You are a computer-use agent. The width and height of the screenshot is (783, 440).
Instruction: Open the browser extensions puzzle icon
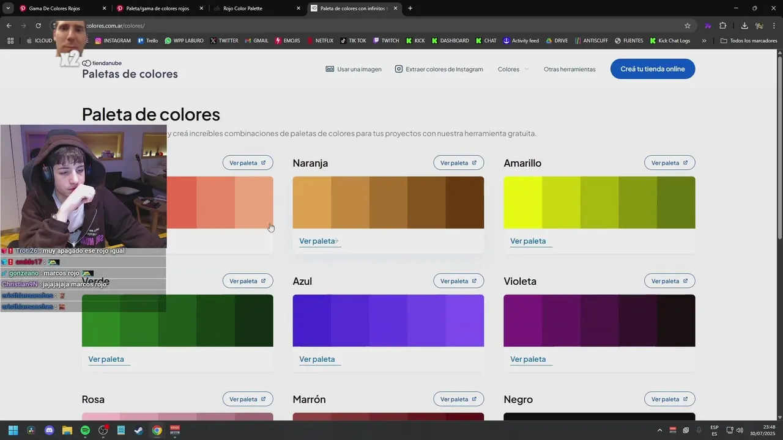723,26
